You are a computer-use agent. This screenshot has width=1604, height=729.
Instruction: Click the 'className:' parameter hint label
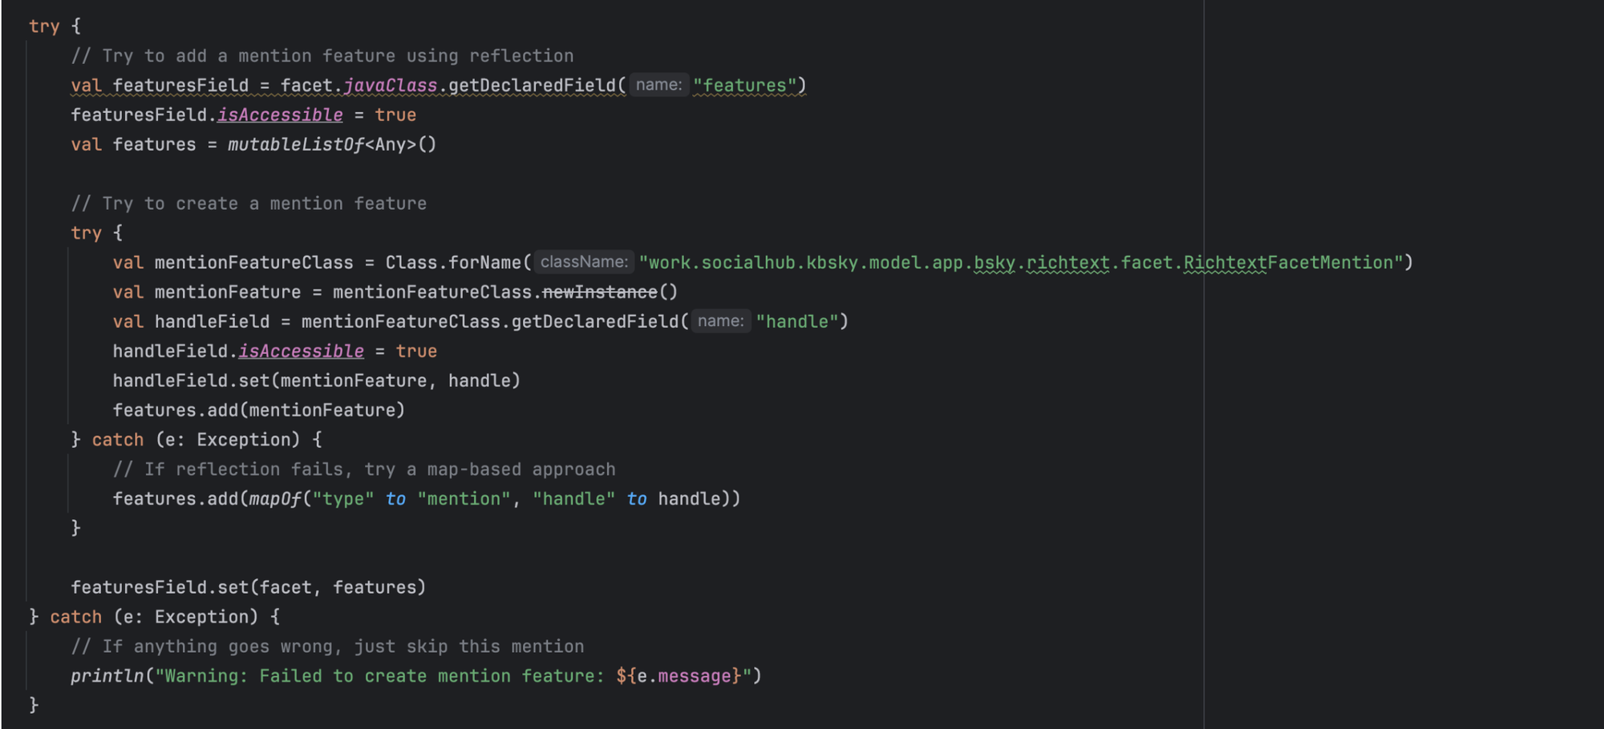(x=584, y=262)
